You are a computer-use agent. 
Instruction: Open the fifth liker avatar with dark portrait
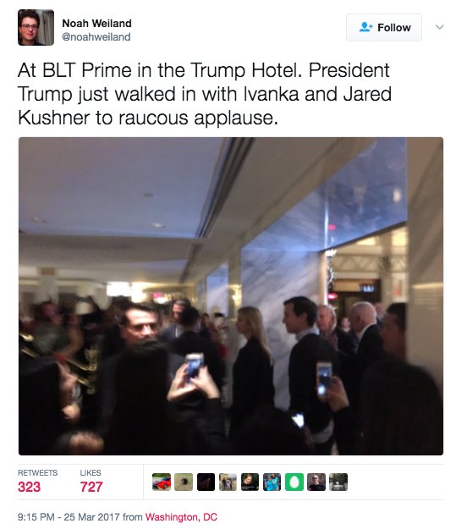(x=250, y=482)
